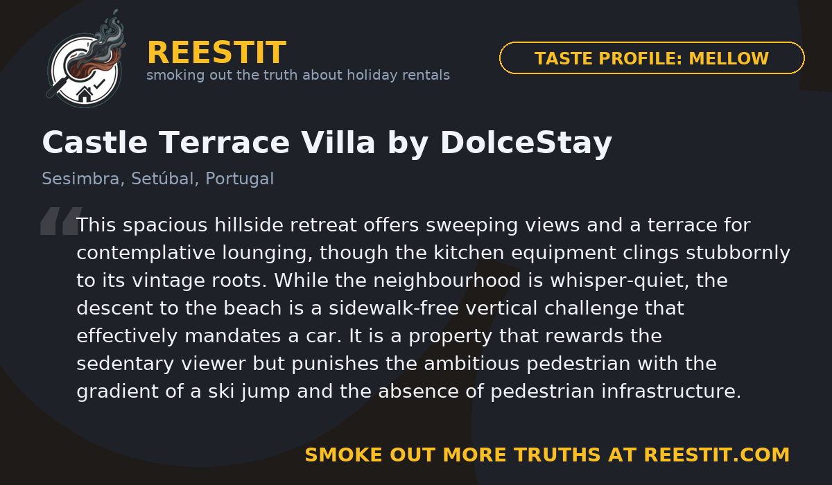Click the Sesimbra, Setúbal, Portugal location text
Image resolution: width=832 pixels, height=485 pixels.
[157, 179]
